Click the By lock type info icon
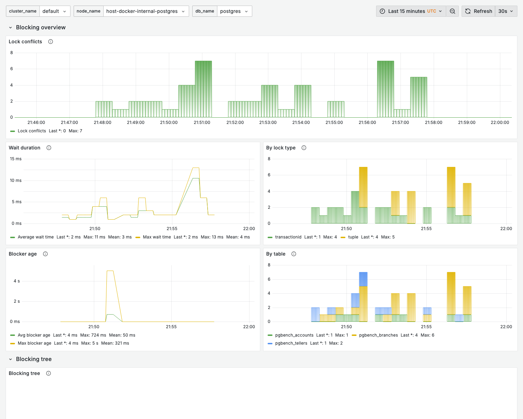 [304, 148]
